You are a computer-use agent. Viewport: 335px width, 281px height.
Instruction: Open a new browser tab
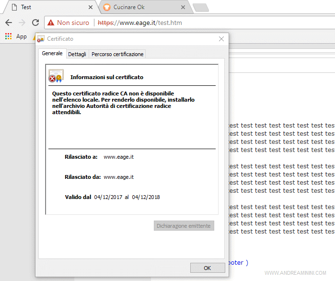pos(200,7)
